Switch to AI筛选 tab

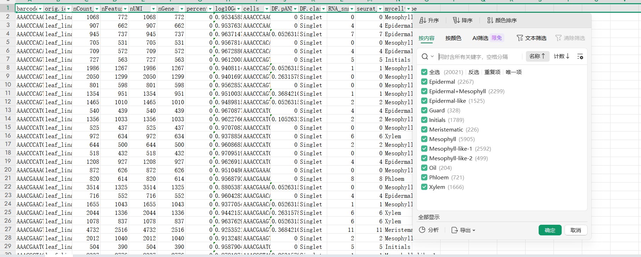(x=480, y=38)
